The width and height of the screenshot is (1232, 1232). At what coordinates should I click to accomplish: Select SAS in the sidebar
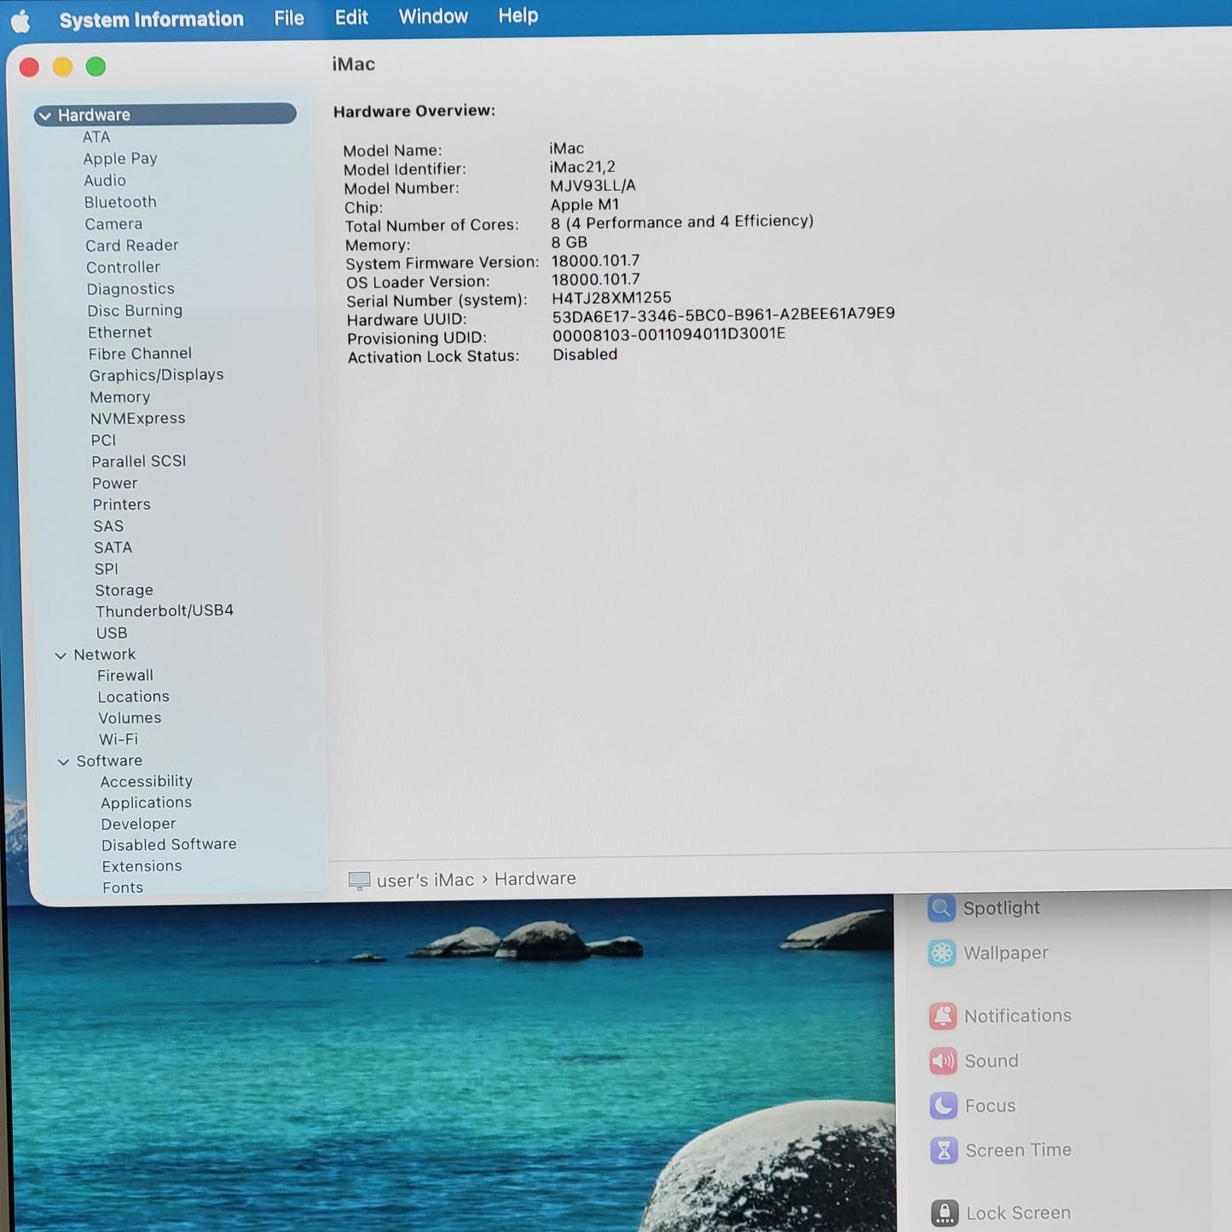pyautogui.click(x=108, y=527)
